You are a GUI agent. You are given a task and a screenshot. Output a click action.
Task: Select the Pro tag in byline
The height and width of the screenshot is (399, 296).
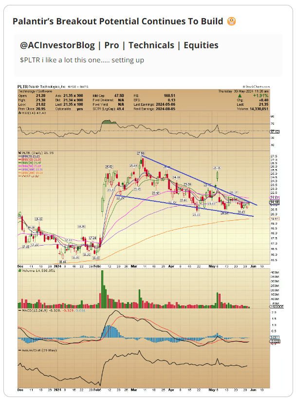pos(111,45)
